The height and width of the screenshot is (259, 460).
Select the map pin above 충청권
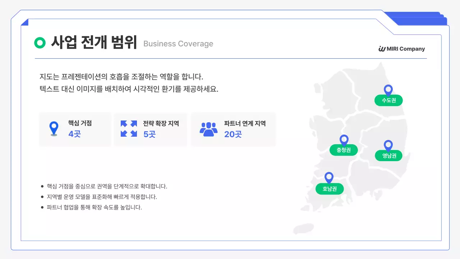(344, 139)
